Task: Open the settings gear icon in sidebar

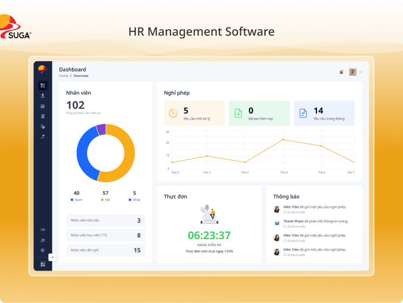Action: click(x=43, y=251)
